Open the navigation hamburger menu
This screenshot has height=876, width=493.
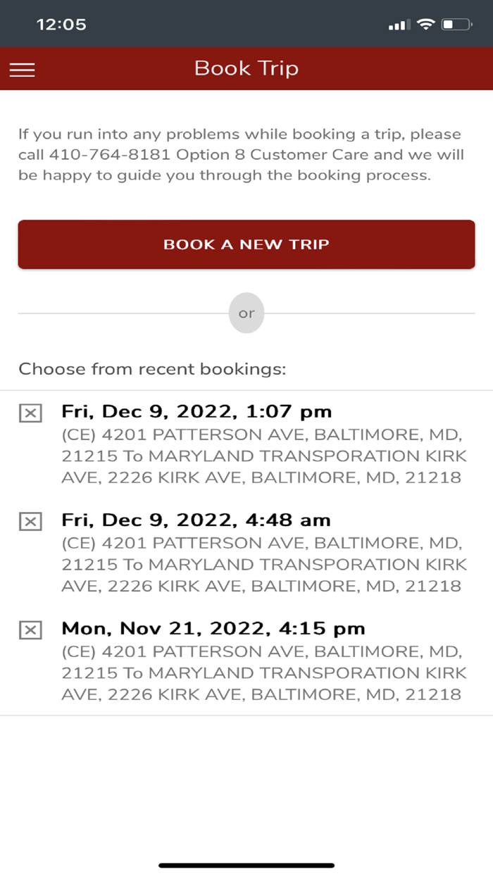(x=22, y=69)
